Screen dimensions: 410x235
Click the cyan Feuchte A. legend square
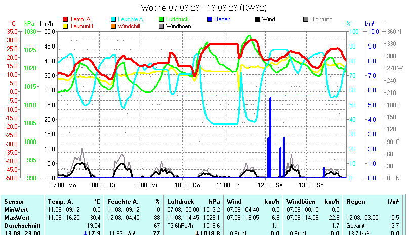(x=114, y=19)
